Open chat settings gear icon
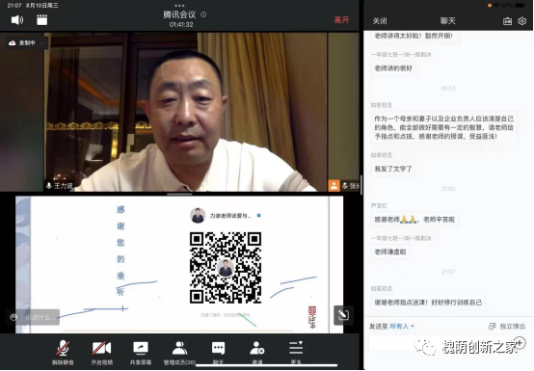 pyautogui.click(x=522, y=21)
